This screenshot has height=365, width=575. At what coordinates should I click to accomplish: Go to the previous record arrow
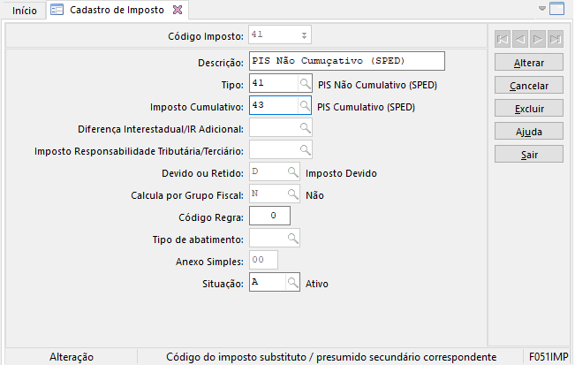pyautogui.click(x=519, y=39)
